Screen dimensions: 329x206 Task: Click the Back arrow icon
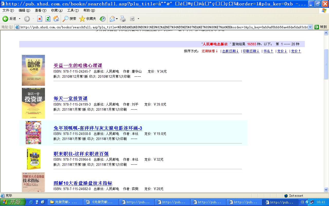[x=5, y=19]
